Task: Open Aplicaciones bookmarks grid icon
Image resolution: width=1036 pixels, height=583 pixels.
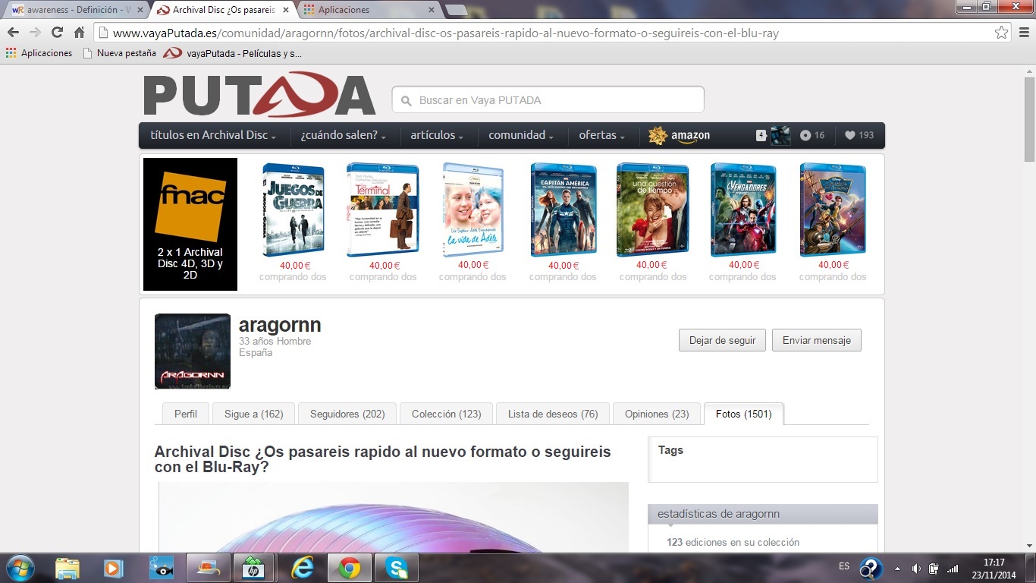Action: point(11,53)
